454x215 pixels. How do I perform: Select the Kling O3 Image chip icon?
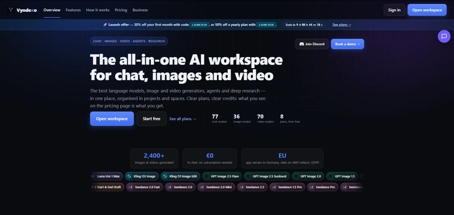129,176
